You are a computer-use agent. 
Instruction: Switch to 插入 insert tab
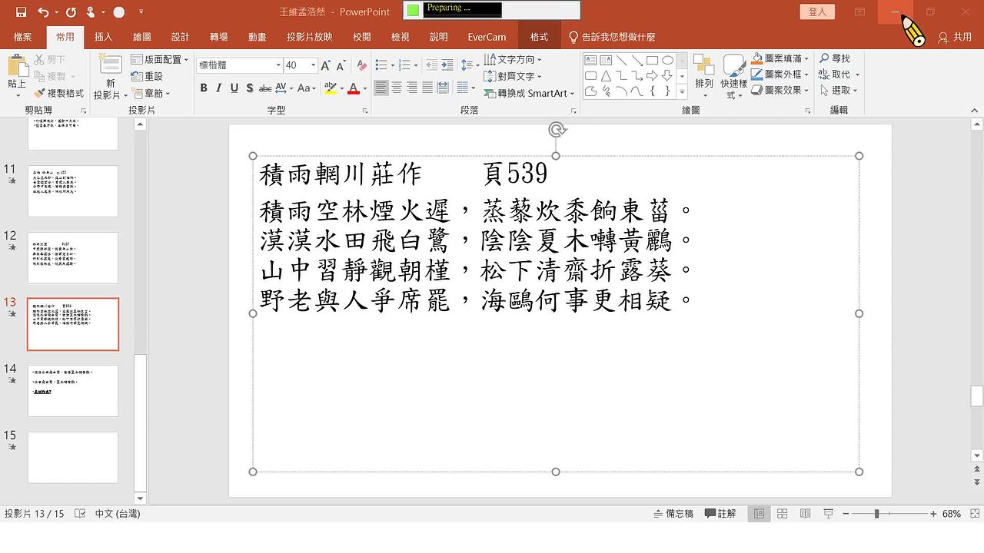tap(103, 37)
